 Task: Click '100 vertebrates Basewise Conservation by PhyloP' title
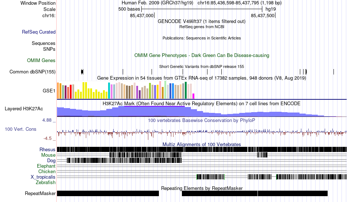pyautogui.click(x=202, y=120)
